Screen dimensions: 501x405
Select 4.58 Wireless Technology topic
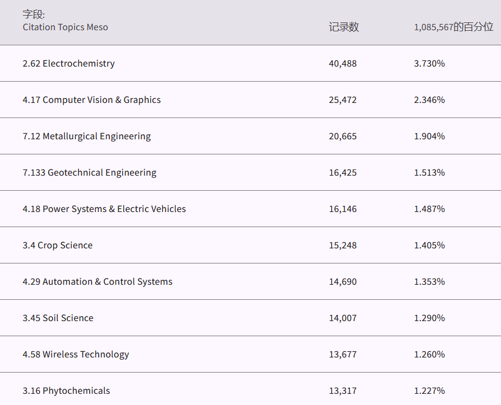pyautogui.click(x=76, y=354)
